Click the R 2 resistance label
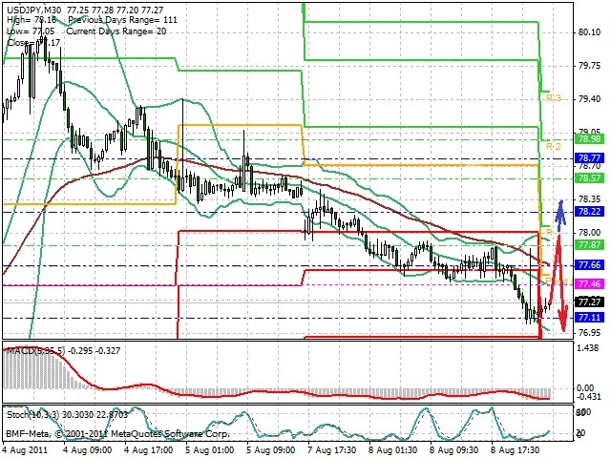The image size is (611, 458). point(553,146)
